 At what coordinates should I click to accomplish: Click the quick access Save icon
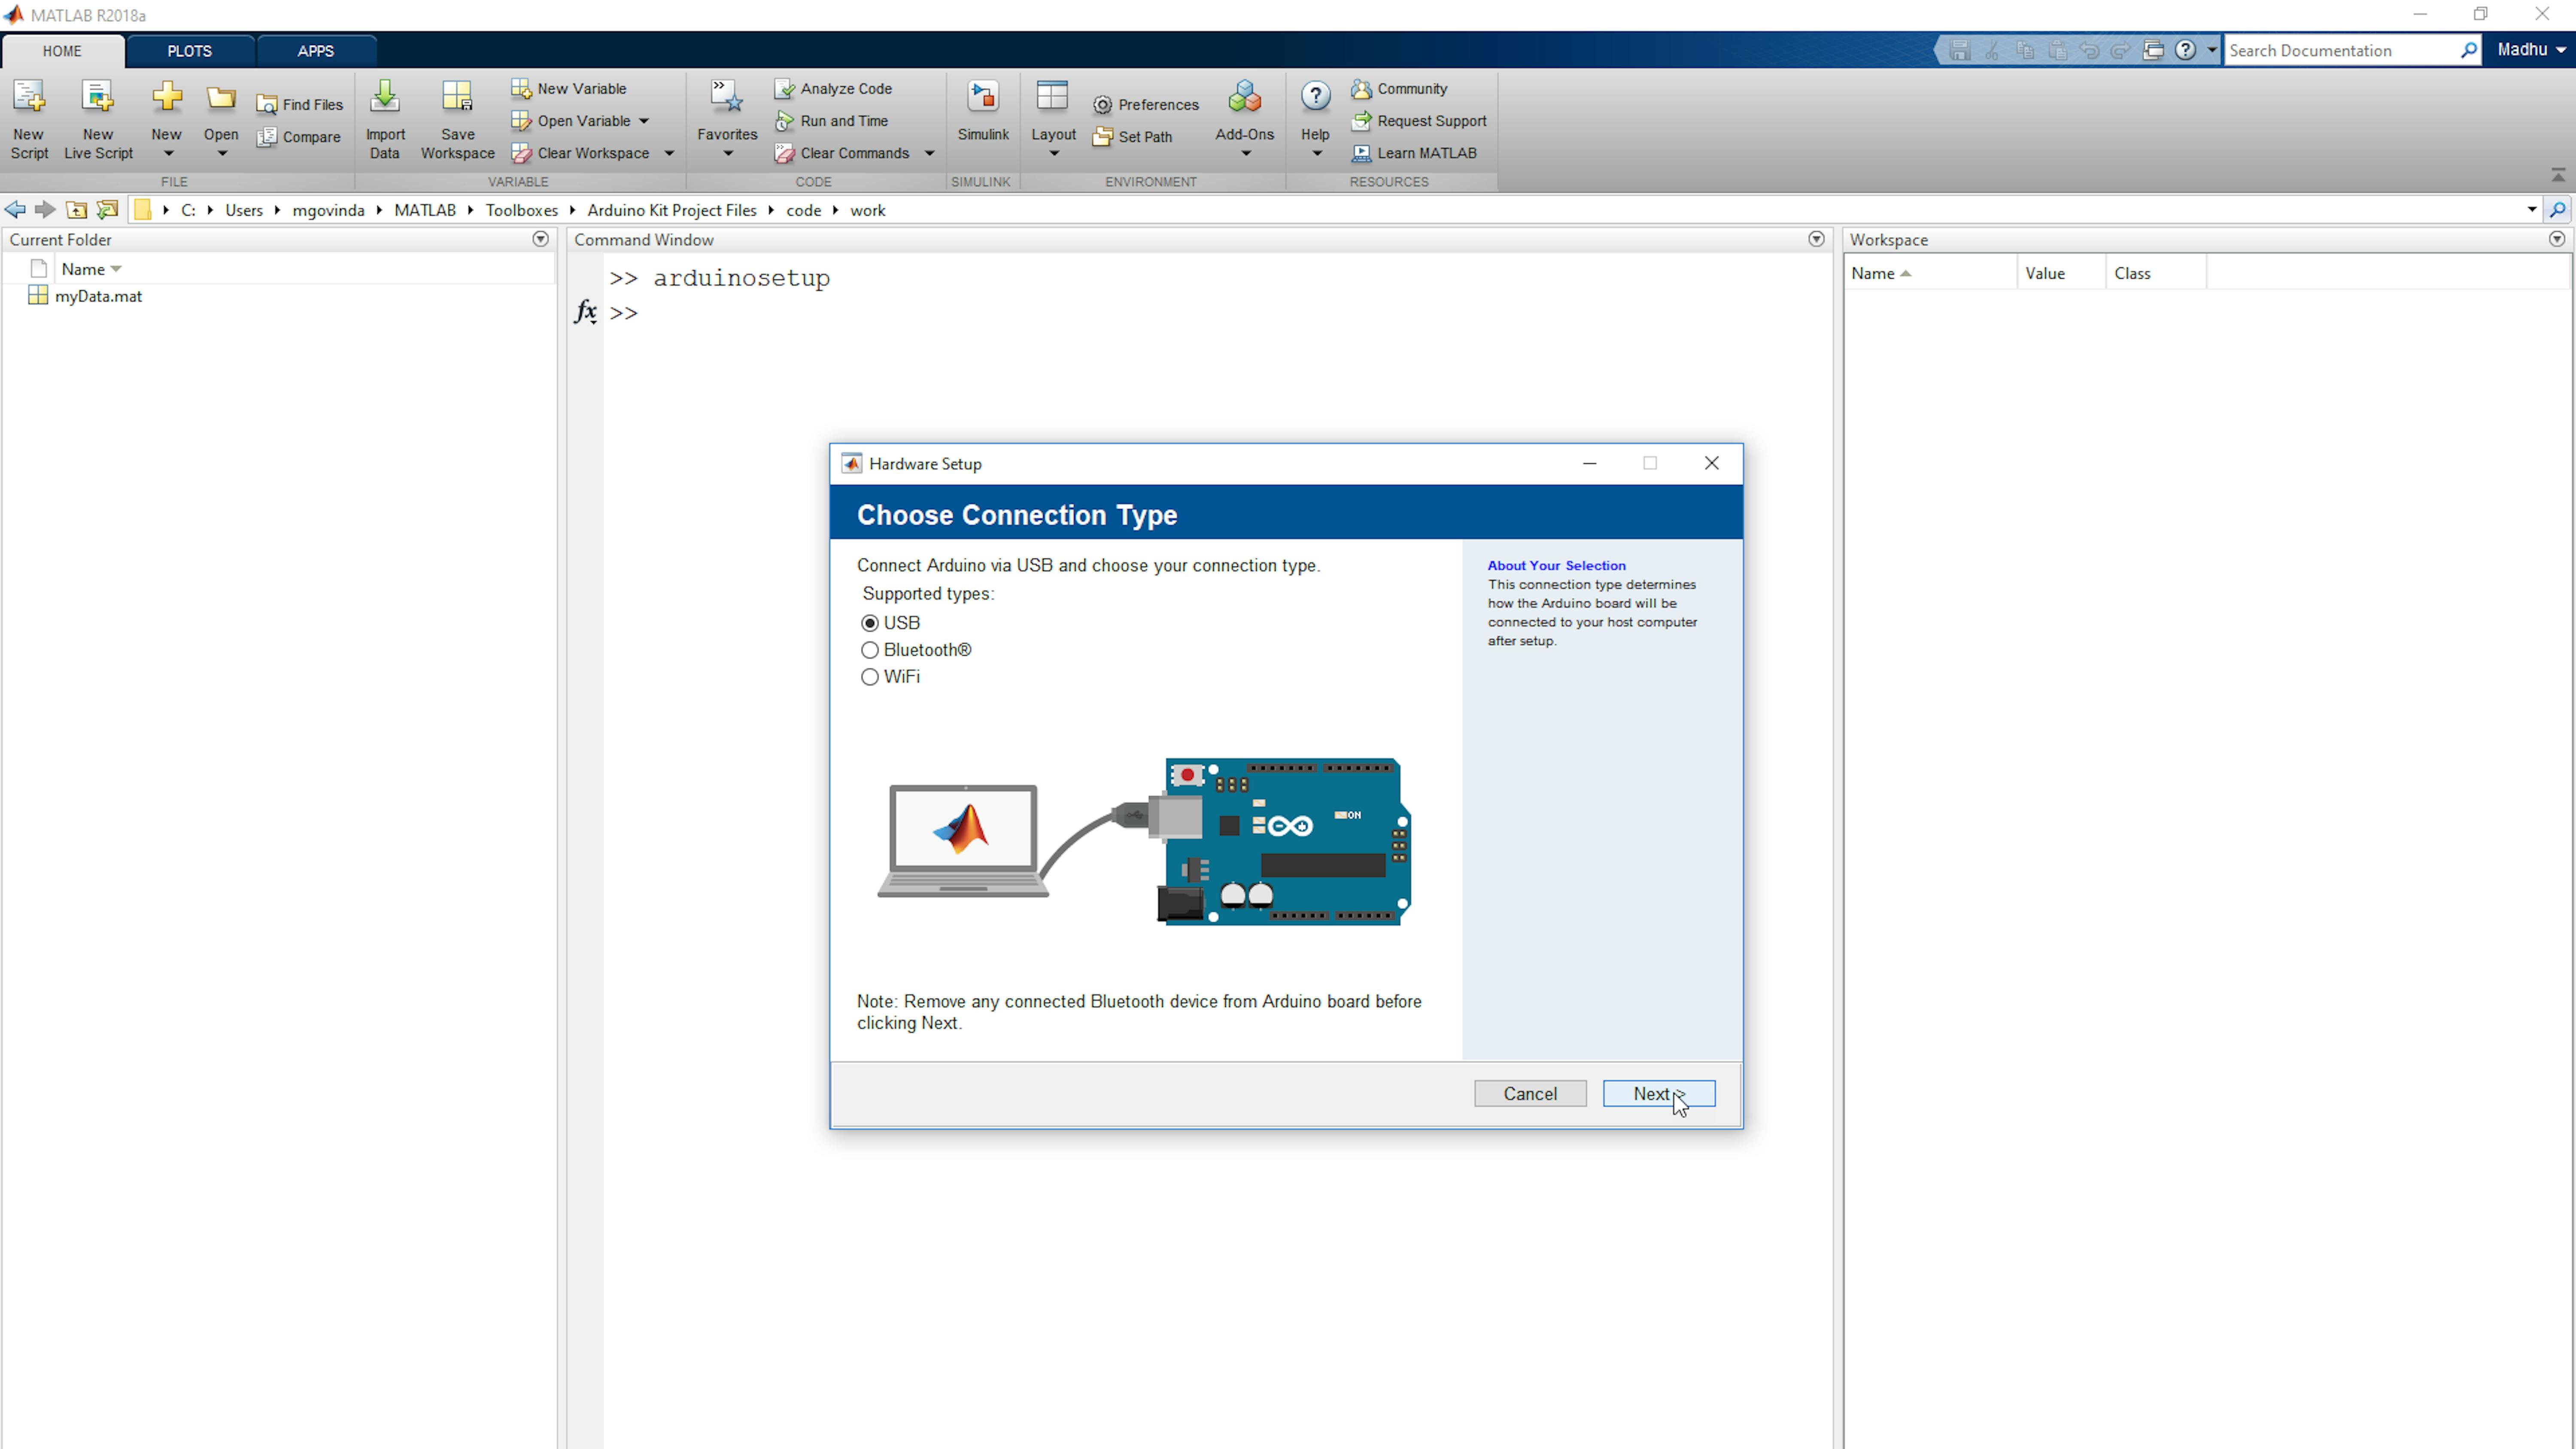[1960, 50]
